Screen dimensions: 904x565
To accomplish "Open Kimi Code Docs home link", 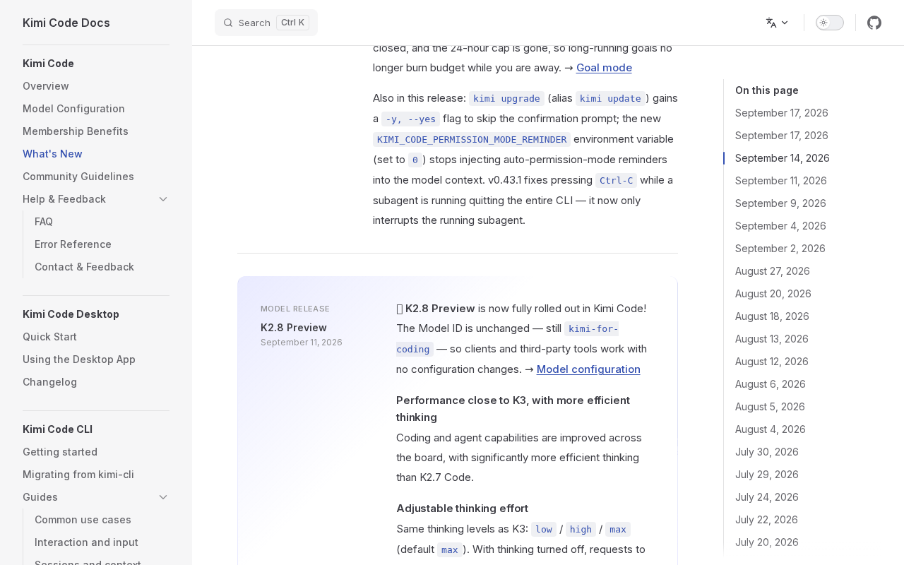I will [x=66, y=23].
